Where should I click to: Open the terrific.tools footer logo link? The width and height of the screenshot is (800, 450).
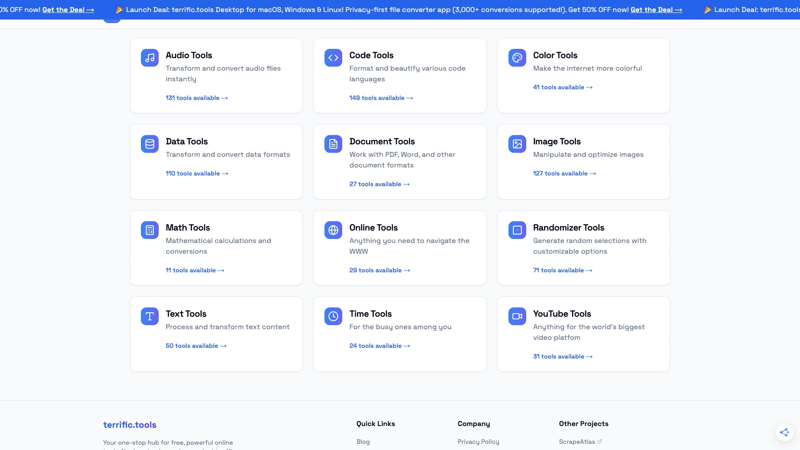click(130, 425)
